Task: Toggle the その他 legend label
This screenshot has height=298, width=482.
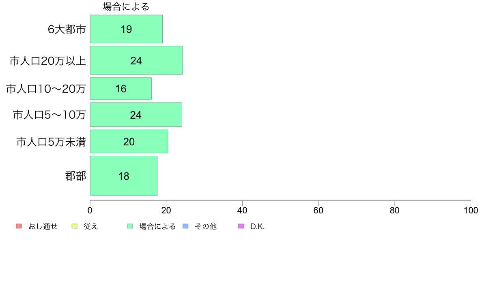Action: pyautogui.click(x=206, y=226)
